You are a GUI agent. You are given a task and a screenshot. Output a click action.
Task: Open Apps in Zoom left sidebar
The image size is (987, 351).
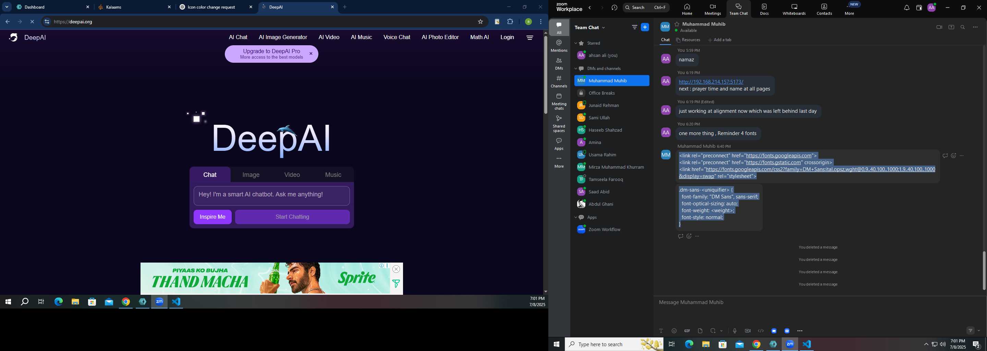(559, 144)
